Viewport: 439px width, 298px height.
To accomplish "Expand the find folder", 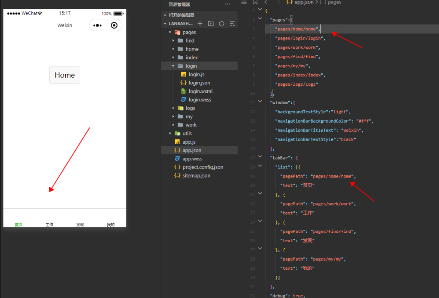I will (173, 41).
